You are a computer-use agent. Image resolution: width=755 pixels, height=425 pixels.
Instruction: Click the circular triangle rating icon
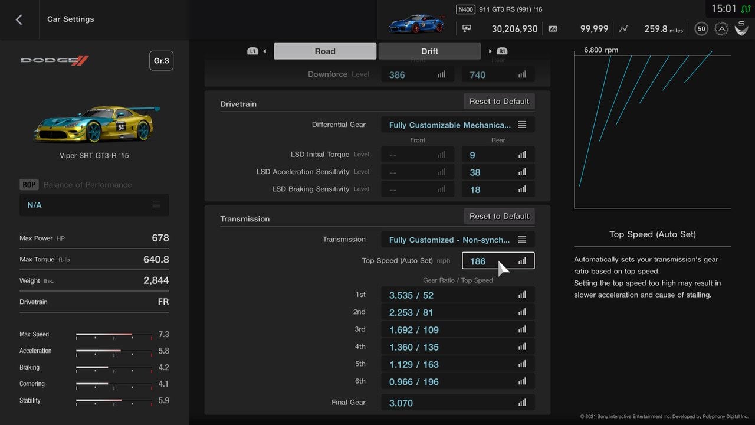(x=721, y=28)
